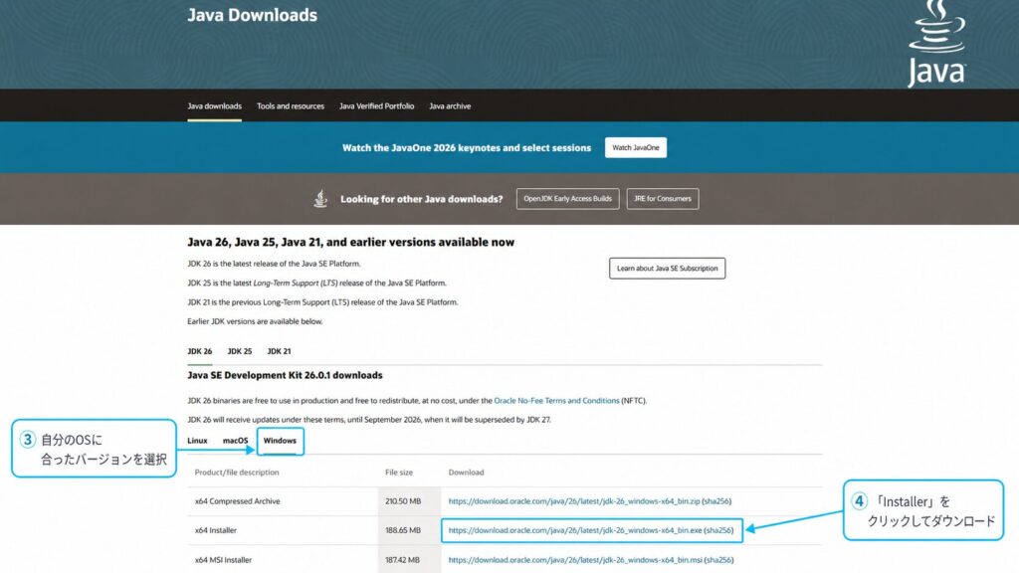Click the Java SE Development Kit 26.0.1 downloads heading
1019x573 pixels.
click(x=285, y=375)
